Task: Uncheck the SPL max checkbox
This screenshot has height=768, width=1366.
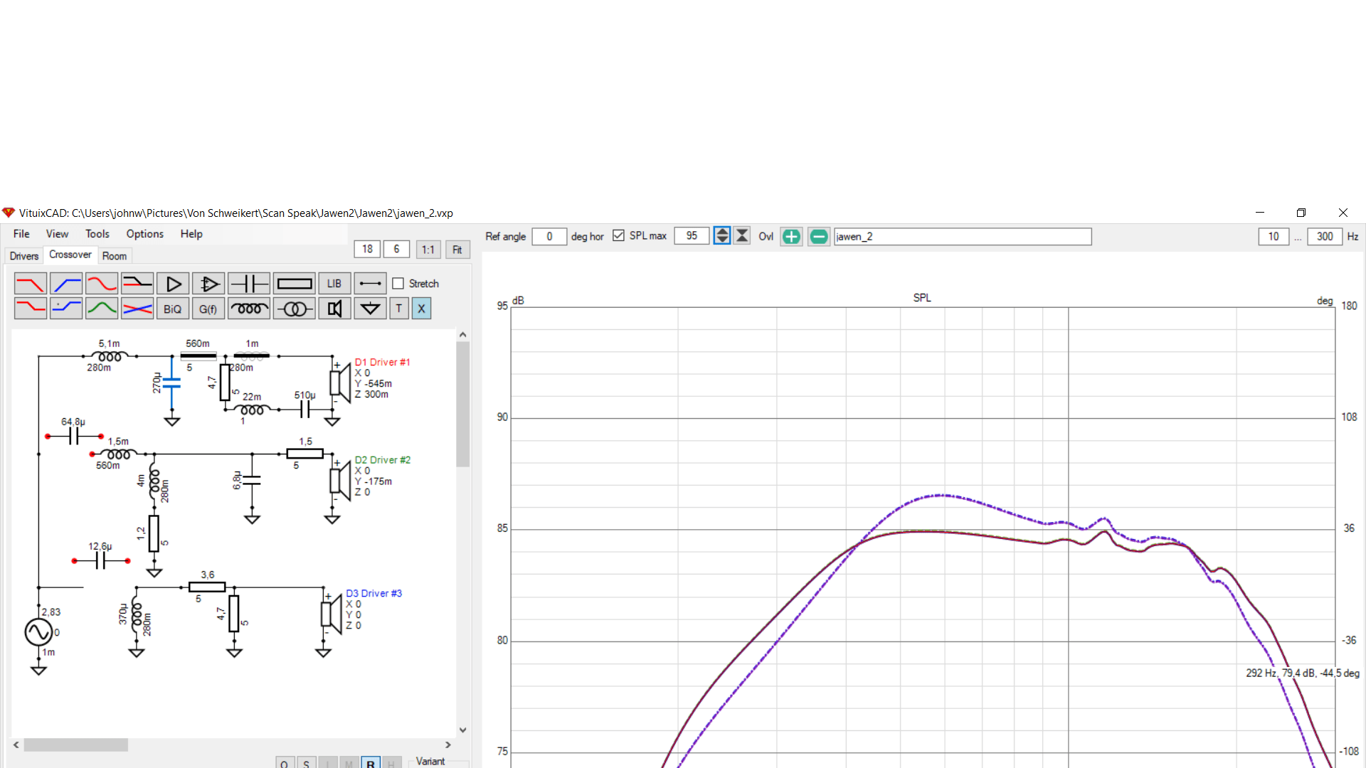Action: point(618,236)
